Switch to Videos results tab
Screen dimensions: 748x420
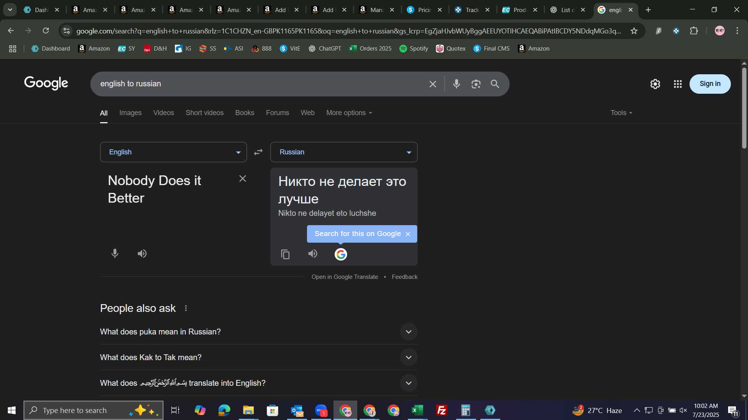click(164, 113)
